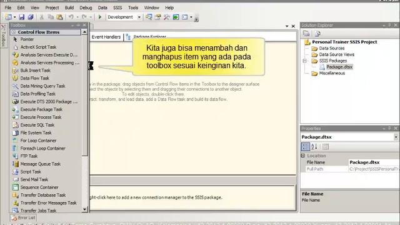Click the Copy icon in toolbar

(x=51, y=17)
